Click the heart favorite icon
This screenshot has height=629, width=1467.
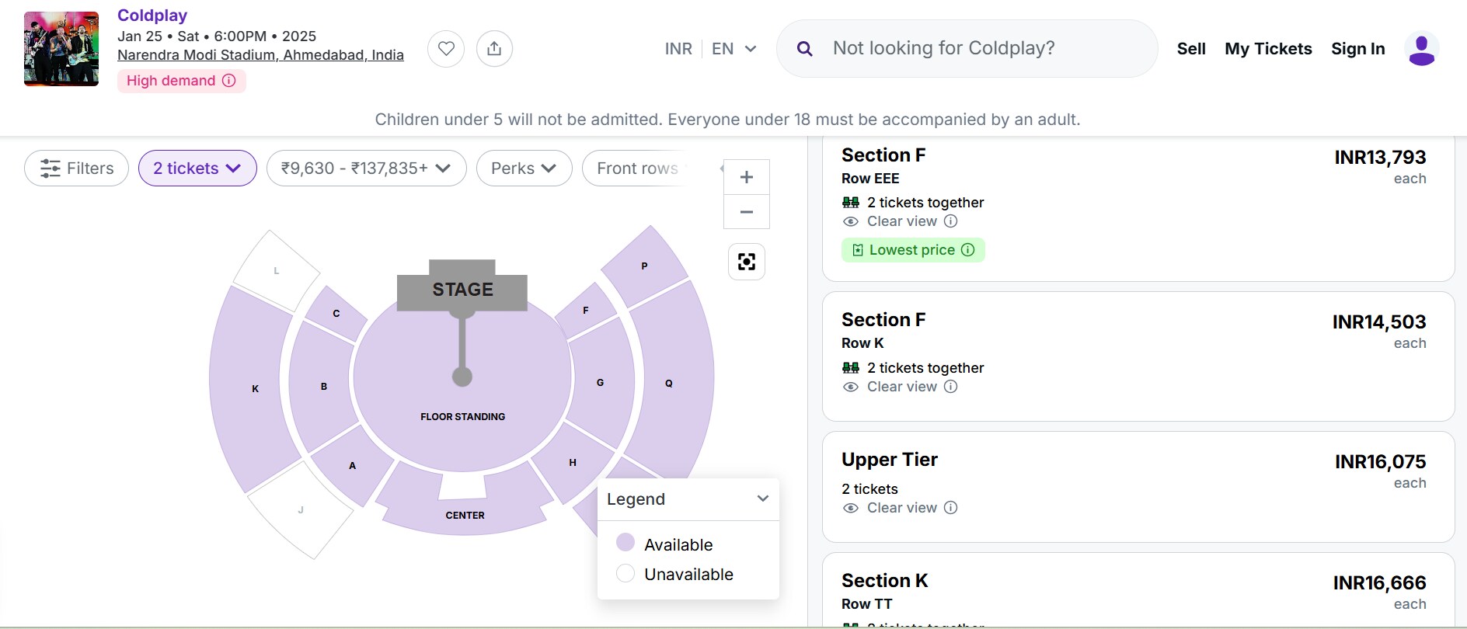446,49
